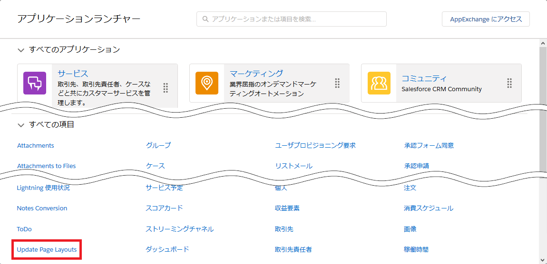Open the スコアカード item
The height and width of the screenshot is (264, 547).
tap(164, 208)
